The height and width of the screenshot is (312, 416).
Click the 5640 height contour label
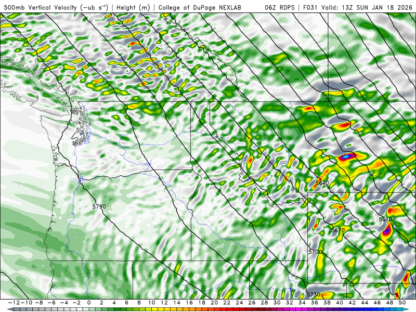pos(322,183)
